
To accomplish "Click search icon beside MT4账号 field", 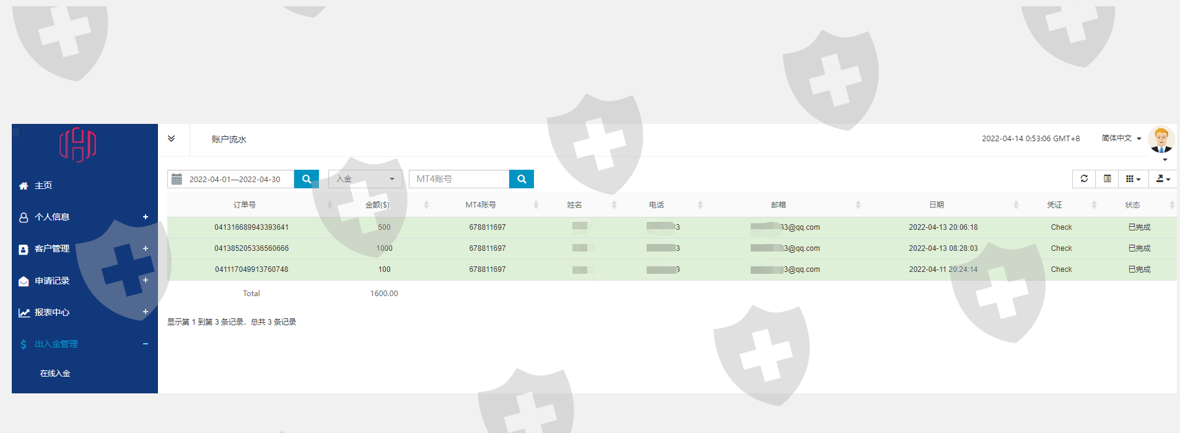I will point(522,179).
